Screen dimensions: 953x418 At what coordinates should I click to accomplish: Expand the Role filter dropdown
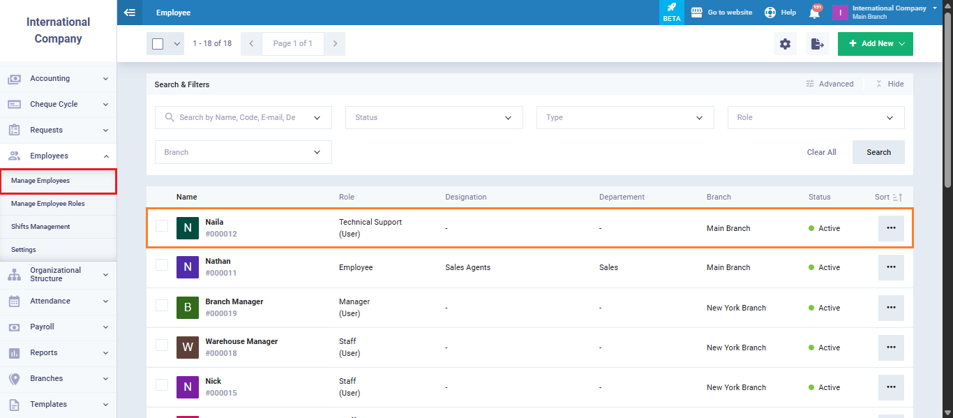point(816,118)
